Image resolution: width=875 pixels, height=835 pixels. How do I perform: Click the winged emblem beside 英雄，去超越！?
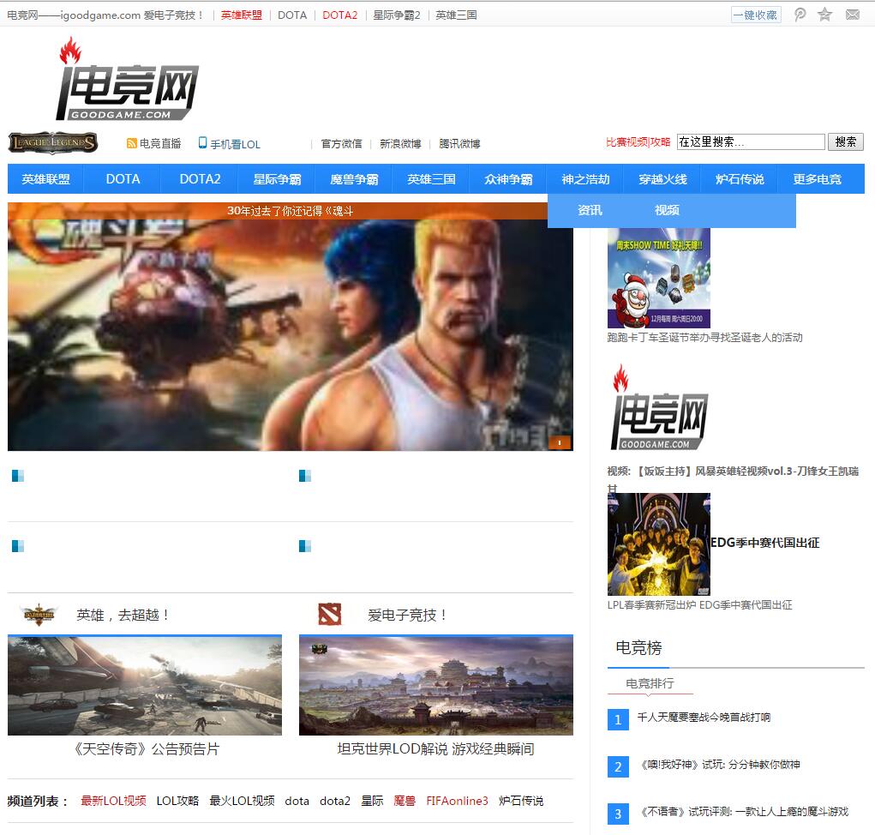point(39,614)
